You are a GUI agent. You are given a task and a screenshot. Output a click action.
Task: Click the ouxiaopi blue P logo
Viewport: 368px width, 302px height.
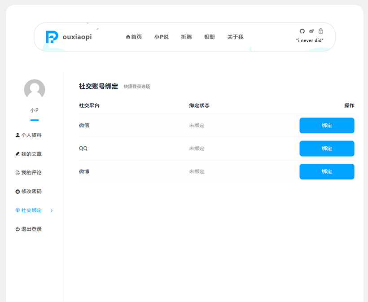click(x=52, y=37)
